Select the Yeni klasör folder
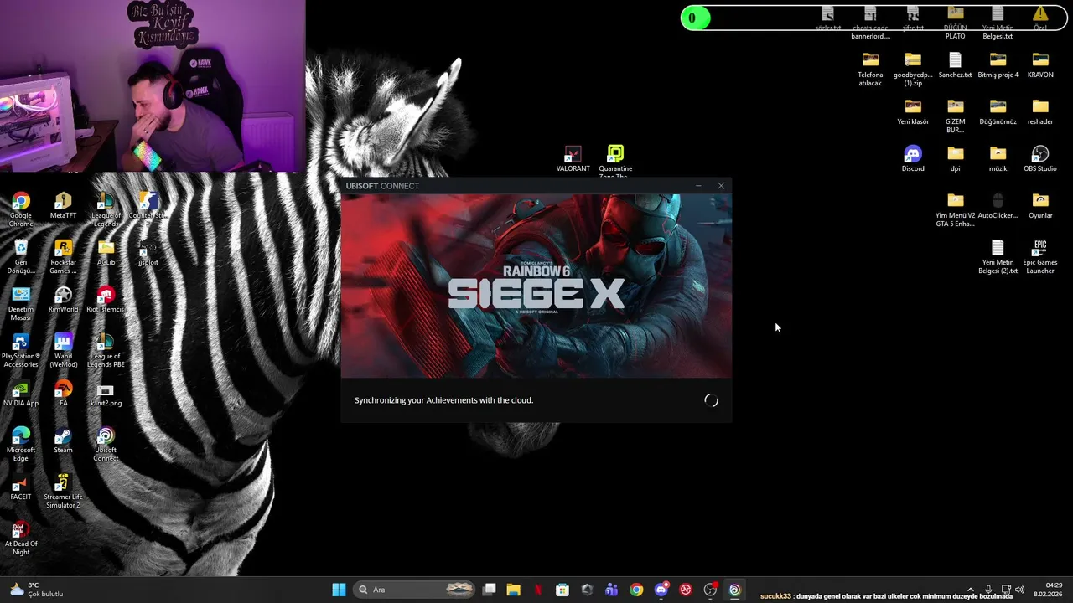Screen dimensions: 1073x603 click(x=913, y=111)
